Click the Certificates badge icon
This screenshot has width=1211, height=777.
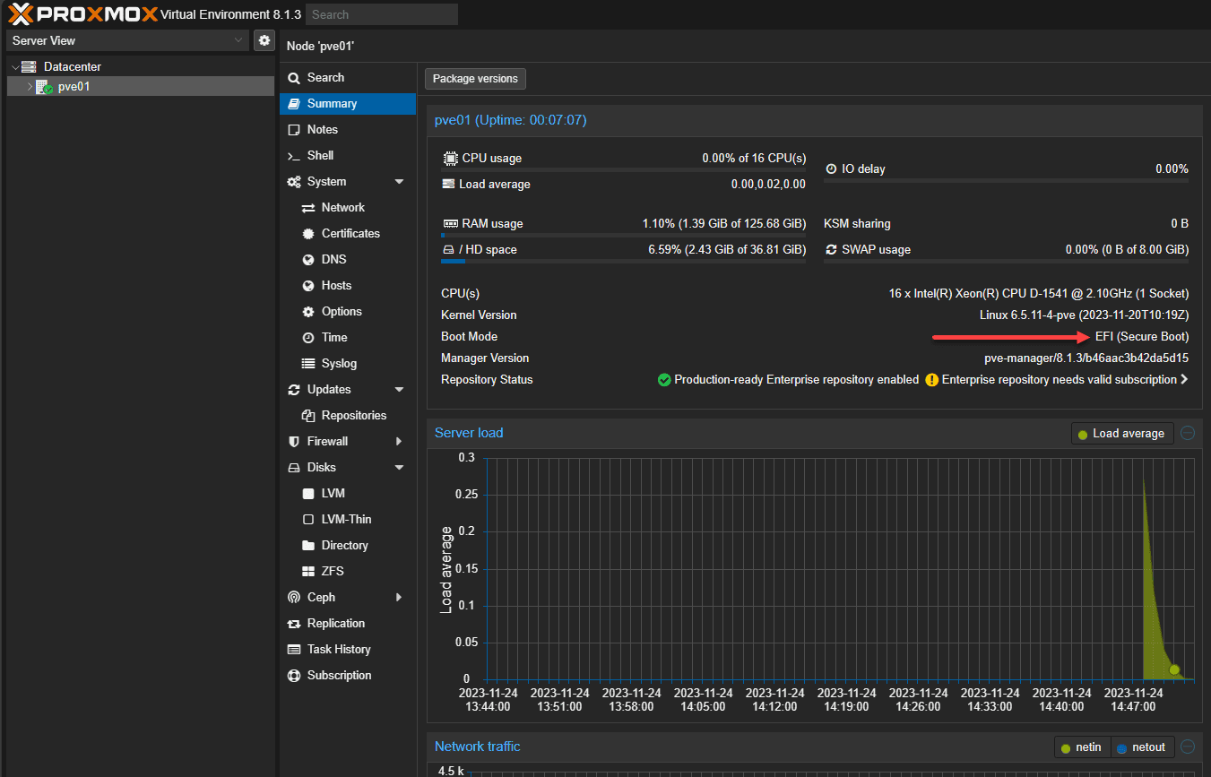click(x=307, y=234)
